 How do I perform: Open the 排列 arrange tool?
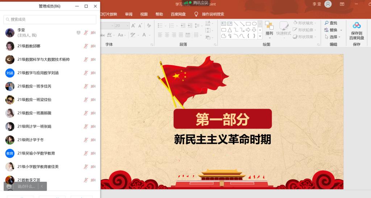pyautogui.click(x=269, y=29)
